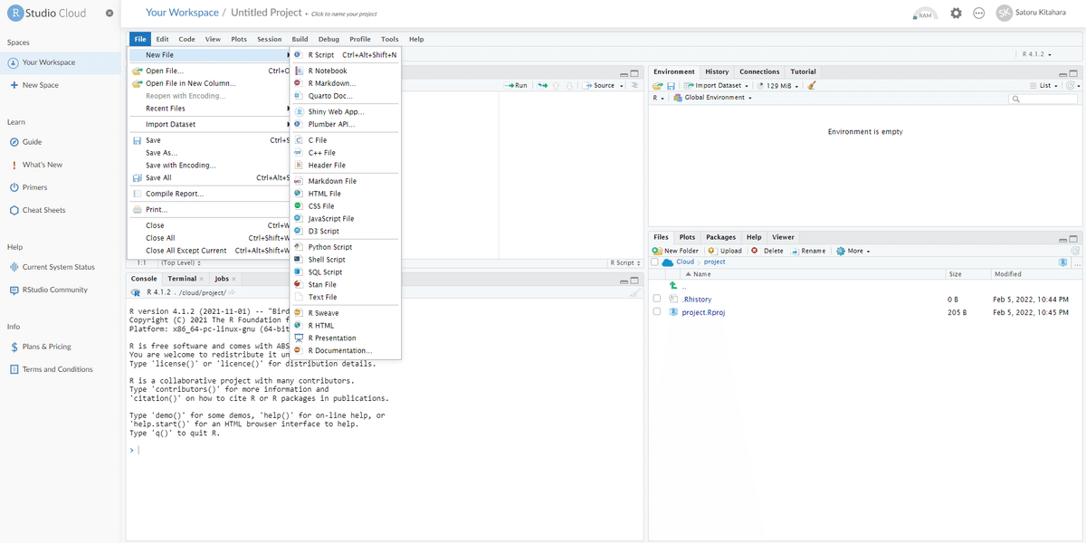The image size is (1086, 543).
Task: Click the Environment search field
Action: (1044, 98)
